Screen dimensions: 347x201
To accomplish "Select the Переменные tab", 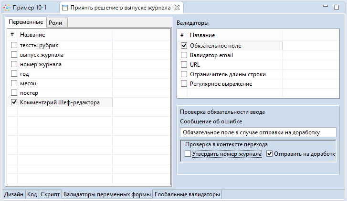I will [x=25, y=22].
